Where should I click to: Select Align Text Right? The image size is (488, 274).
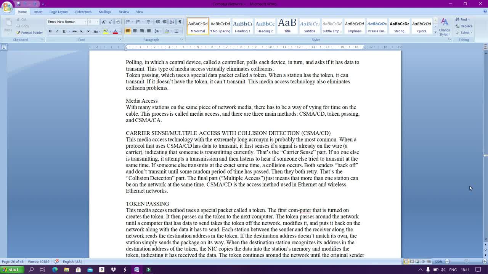[x=142, y=31]
